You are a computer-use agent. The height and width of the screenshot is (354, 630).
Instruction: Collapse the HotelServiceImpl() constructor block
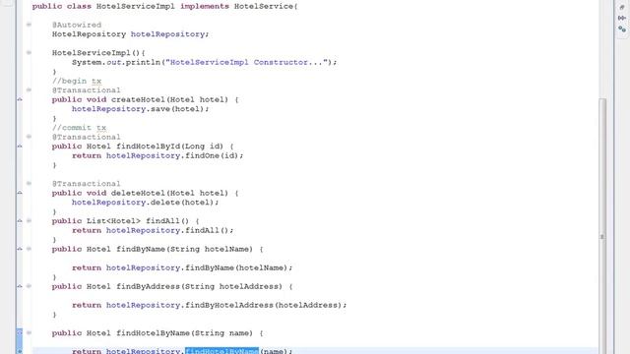pos(29,52)
